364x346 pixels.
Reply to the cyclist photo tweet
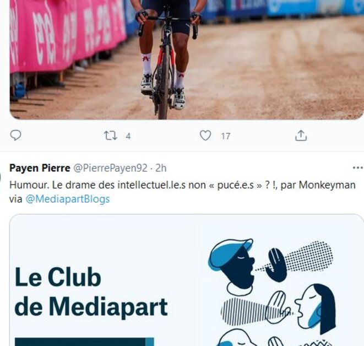point(16,136)
